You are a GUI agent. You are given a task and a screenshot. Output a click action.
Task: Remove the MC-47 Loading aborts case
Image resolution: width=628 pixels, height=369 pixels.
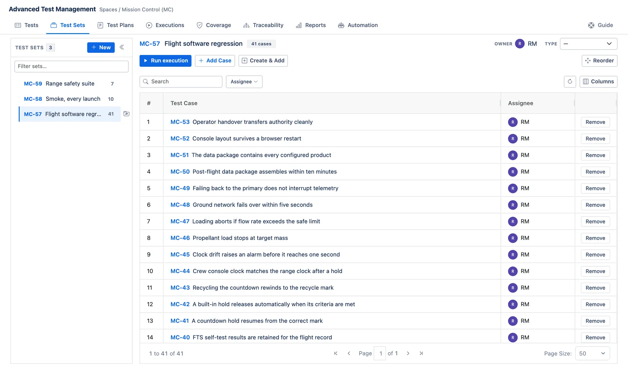pyautogui.click(x=596, y=222)
